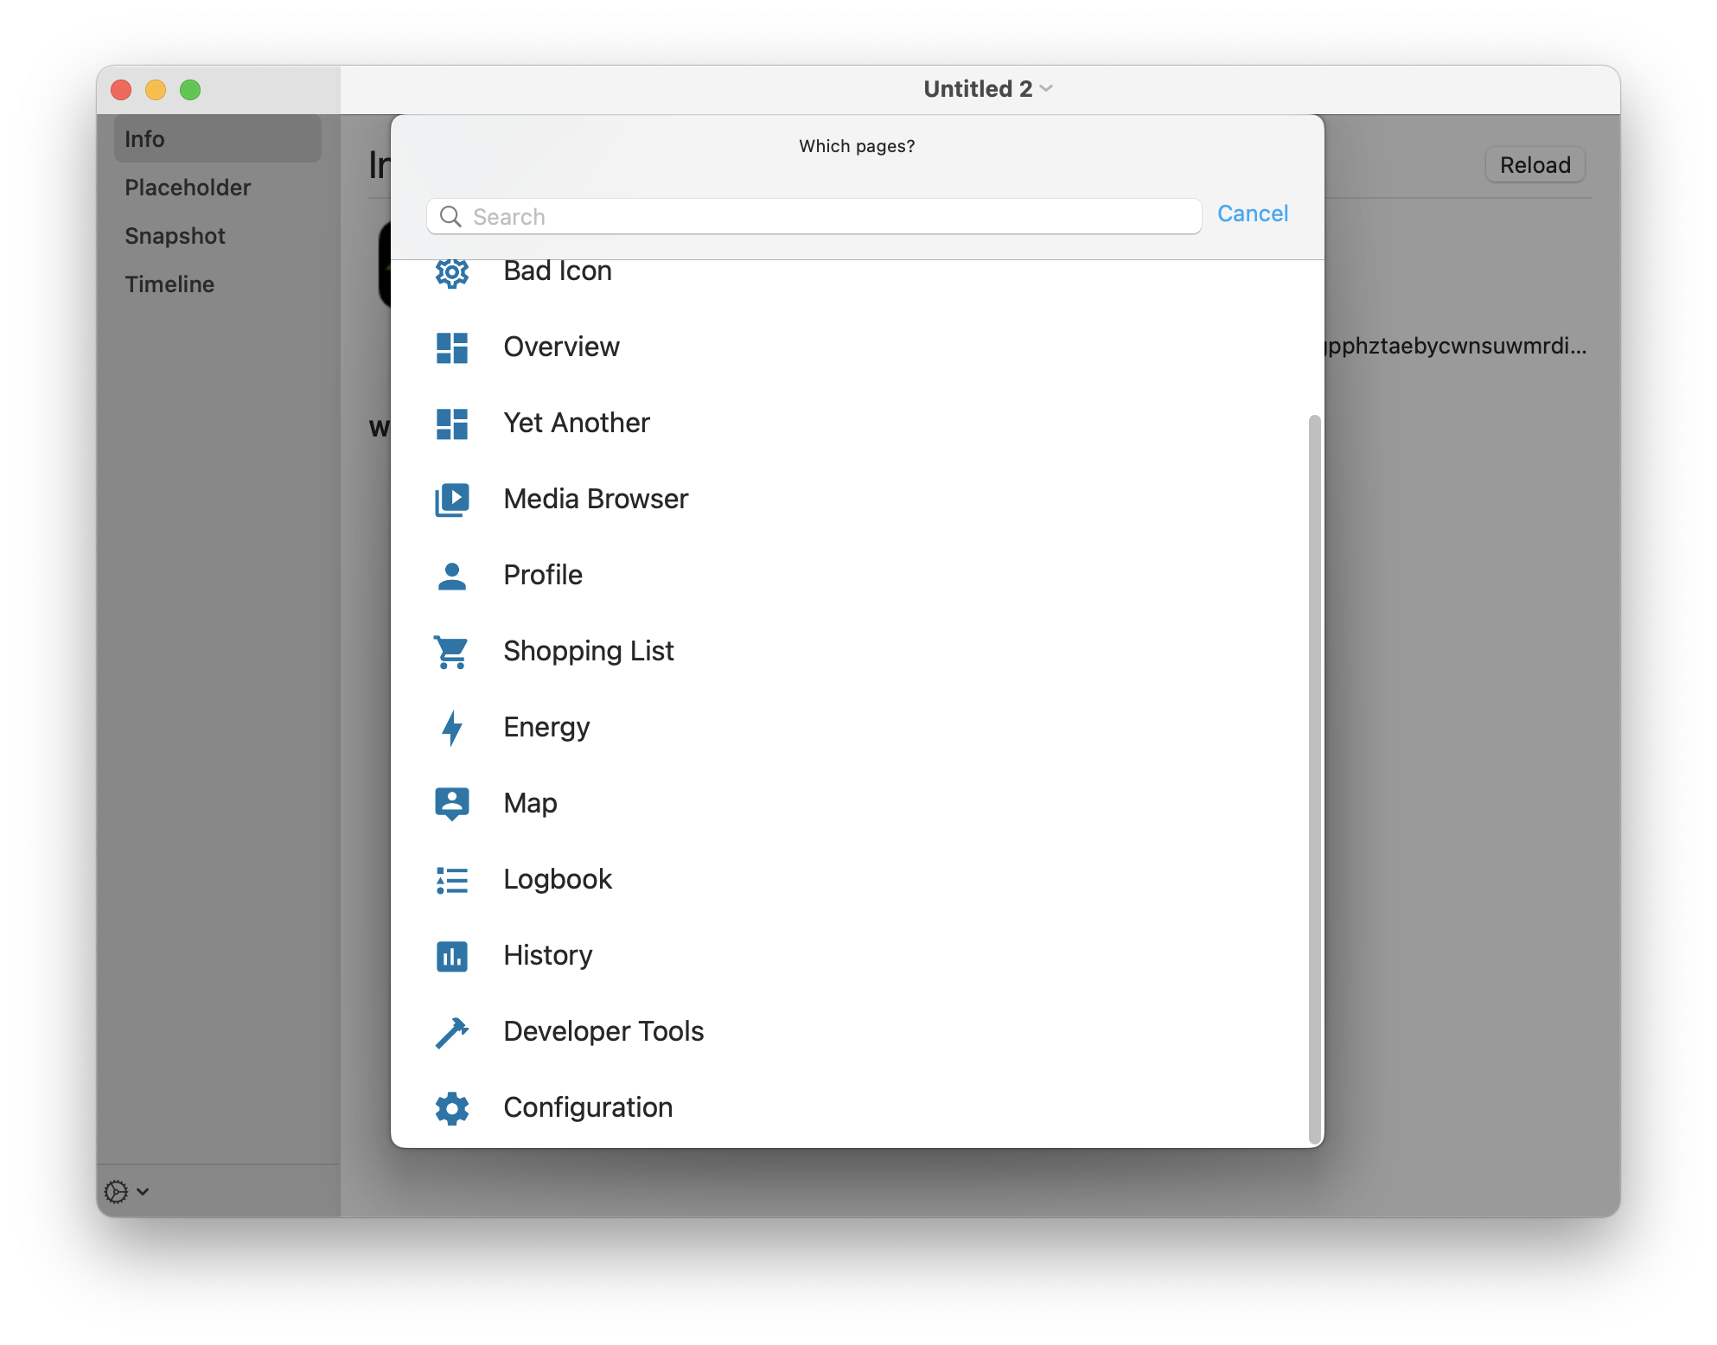Viewport: 1717px width, 1345px height.
Task: Click the Energy lightning bolt icon
Action: click(451, 728)
